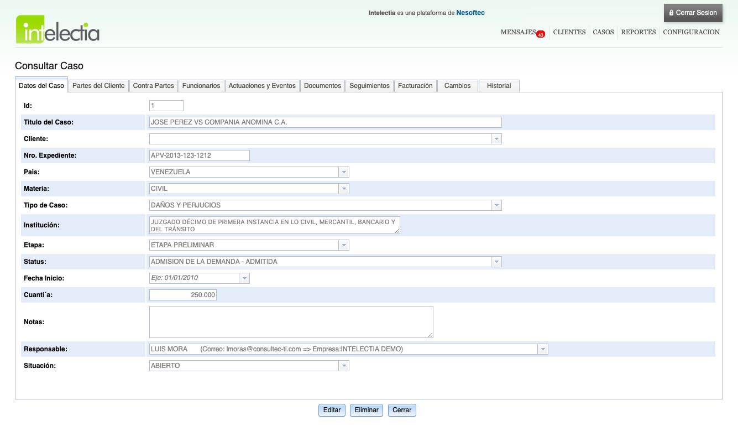
Task: Click inside the Notas text area
Action: click(x=291, y=321)
